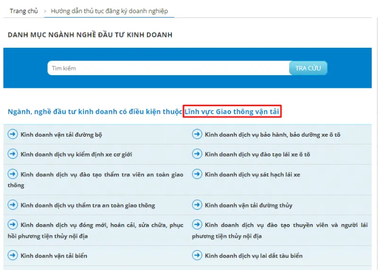Click arrow icon next to dịch vụ lai dắt tàu biển

click(197, 255)
